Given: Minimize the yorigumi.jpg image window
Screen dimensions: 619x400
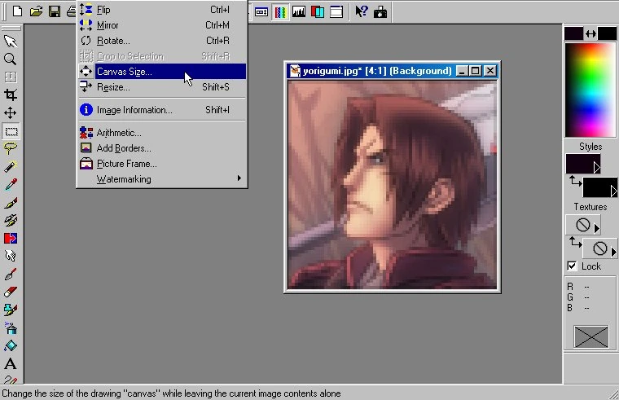Looking at the screenshot, I should 463,71.
